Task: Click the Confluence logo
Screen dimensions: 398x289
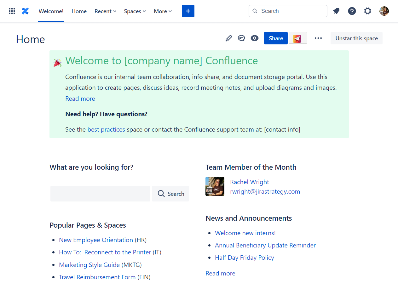Action: (25, 11)
